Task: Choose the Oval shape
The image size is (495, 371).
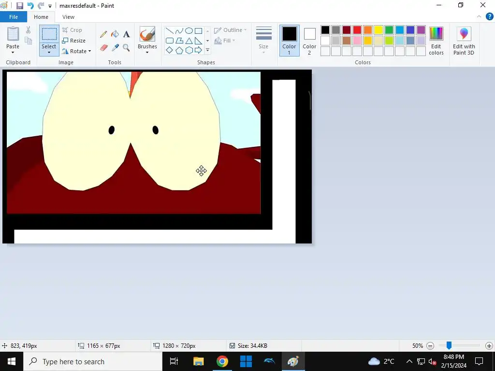Action: pos(189,30)
